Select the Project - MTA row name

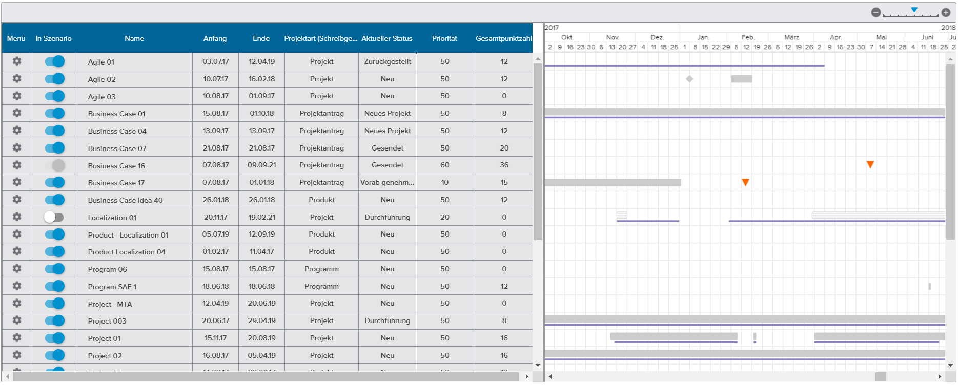coord(110,304)
